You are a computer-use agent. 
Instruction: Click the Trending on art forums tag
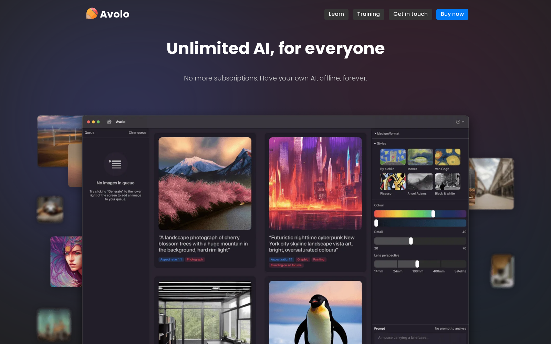pos(286,265)
